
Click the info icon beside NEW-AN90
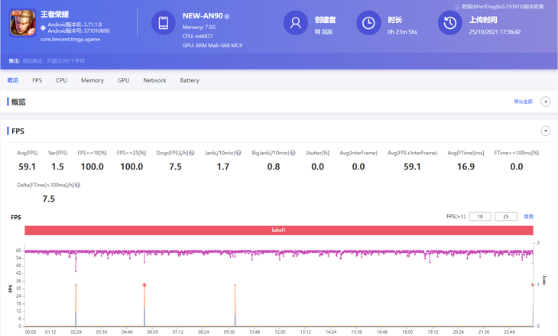tap(227, 16)
